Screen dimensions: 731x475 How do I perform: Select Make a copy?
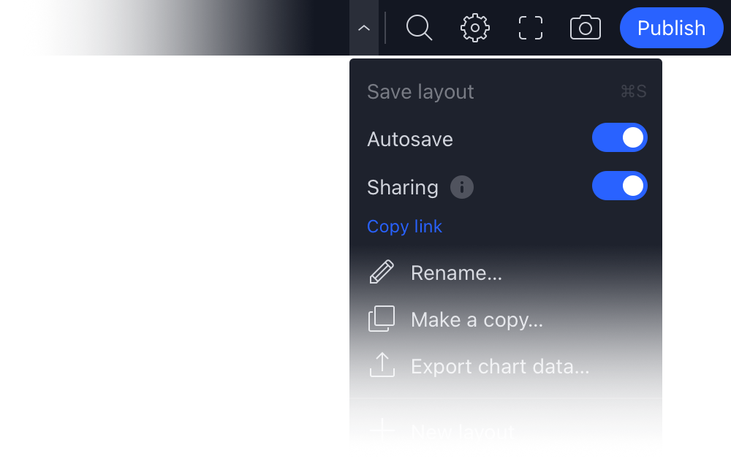(477, 319)
